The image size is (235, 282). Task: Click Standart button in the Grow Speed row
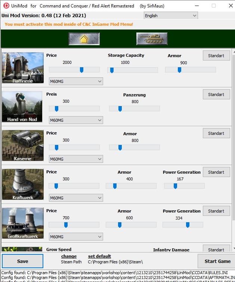(x=216, y=248)
